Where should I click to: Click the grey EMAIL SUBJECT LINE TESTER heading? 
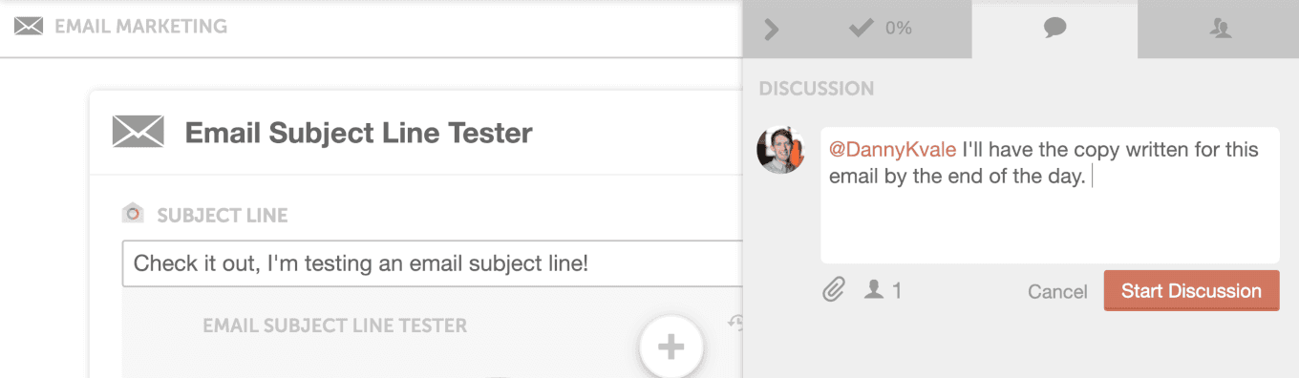[335, 325]
